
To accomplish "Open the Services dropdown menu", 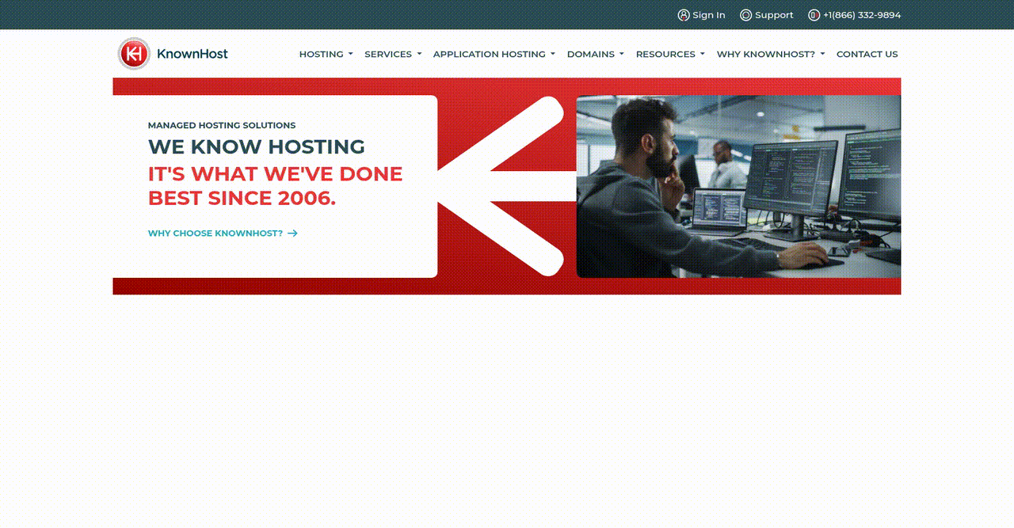I will click(x=393, y=55).
